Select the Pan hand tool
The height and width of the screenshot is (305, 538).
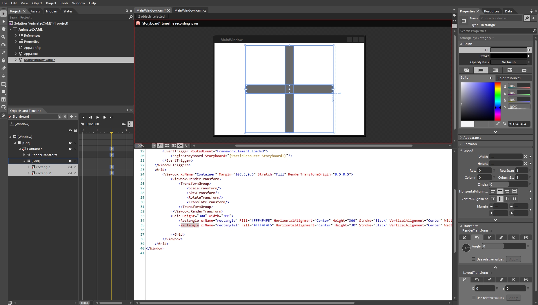click(3, 29)
